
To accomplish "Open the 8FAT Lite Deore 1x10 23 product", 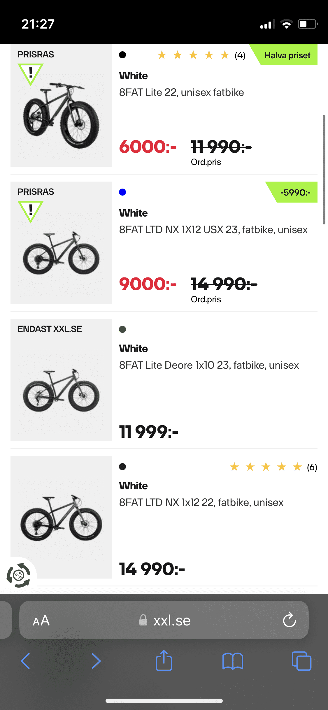I will click(209, 365).
